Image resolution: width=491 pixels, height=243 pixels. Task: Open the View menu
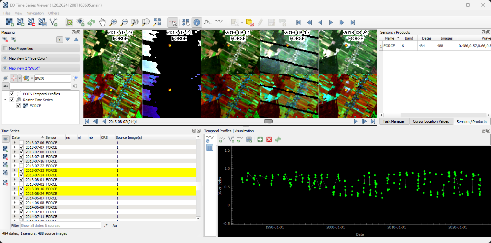click(18, 13)
